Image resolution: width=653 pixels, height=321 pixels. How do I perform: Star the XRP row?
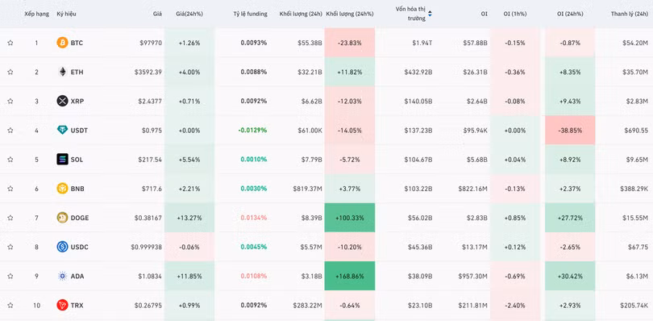[x=10, y=101]
